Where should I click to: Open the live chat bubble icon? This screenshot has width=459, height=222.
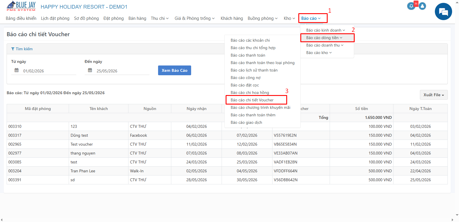coord(443,11)
